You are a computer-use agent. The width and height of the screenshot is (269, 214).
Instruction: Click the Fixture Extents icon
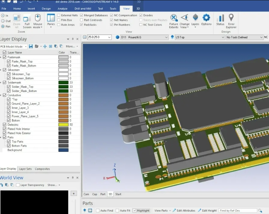[174, 18]
